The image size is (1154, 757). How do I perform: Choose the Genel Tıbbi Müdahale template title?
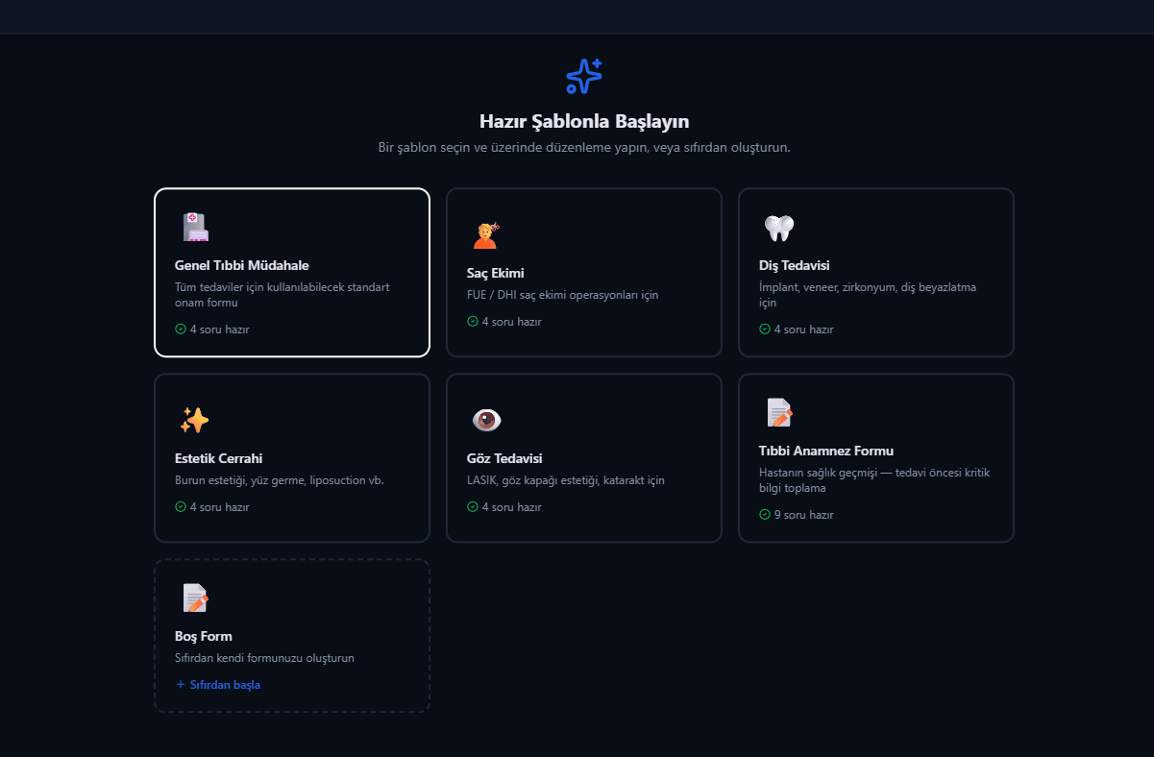click(242, 265)
